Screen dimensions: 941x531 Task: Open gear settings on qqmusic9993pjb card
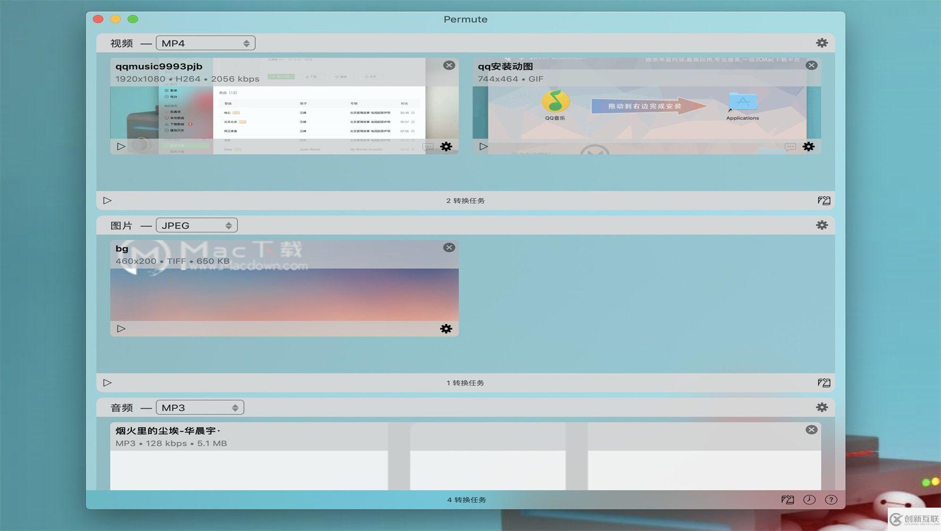[x=446, y=147]
